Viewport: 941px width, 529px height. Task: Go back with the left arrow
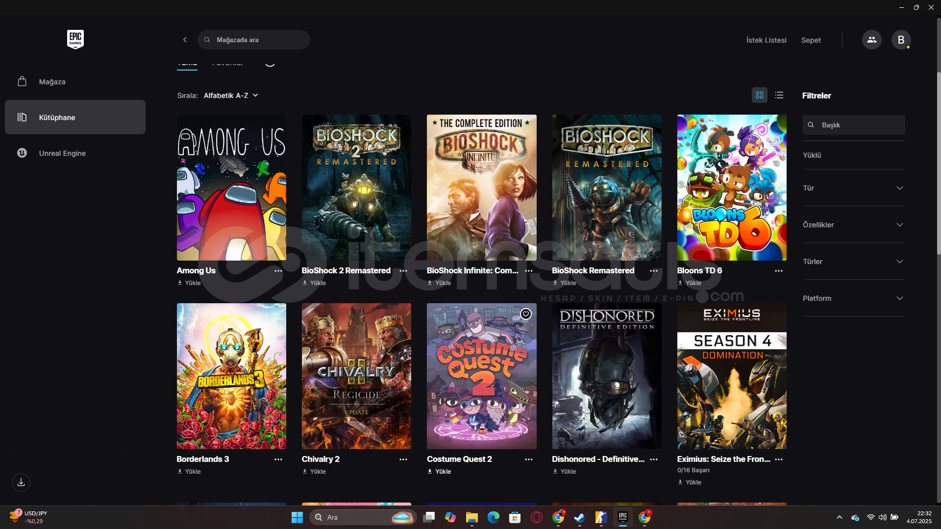185,40
